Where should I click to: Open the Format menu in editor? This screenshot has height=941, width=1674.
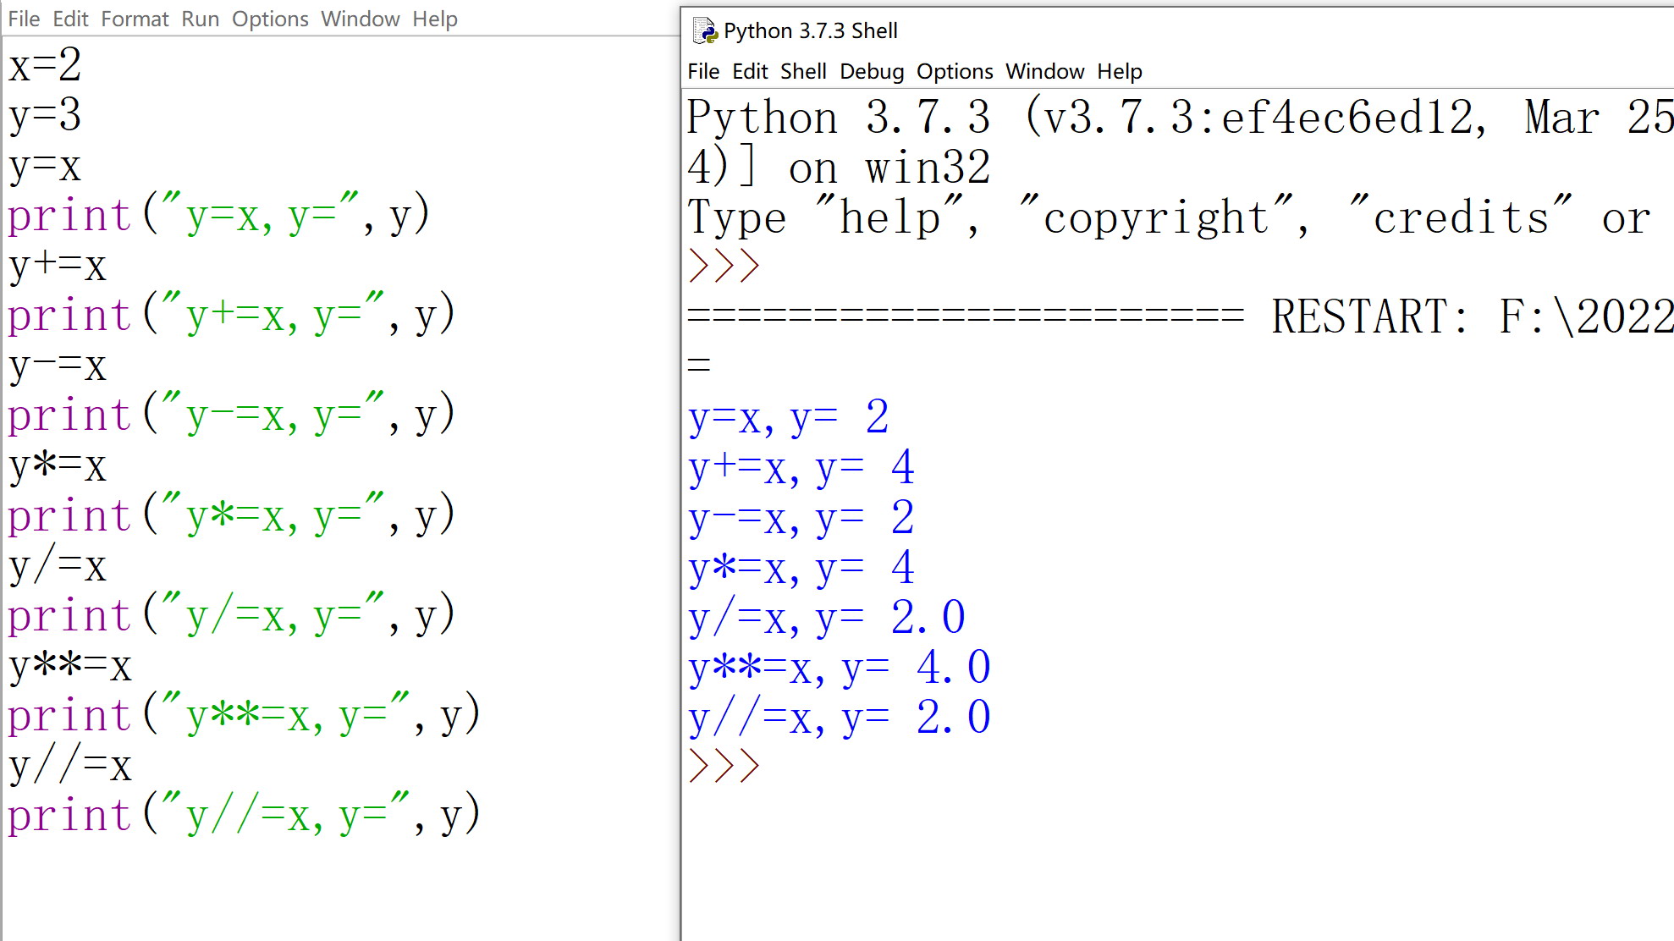(x=135, y=19)
